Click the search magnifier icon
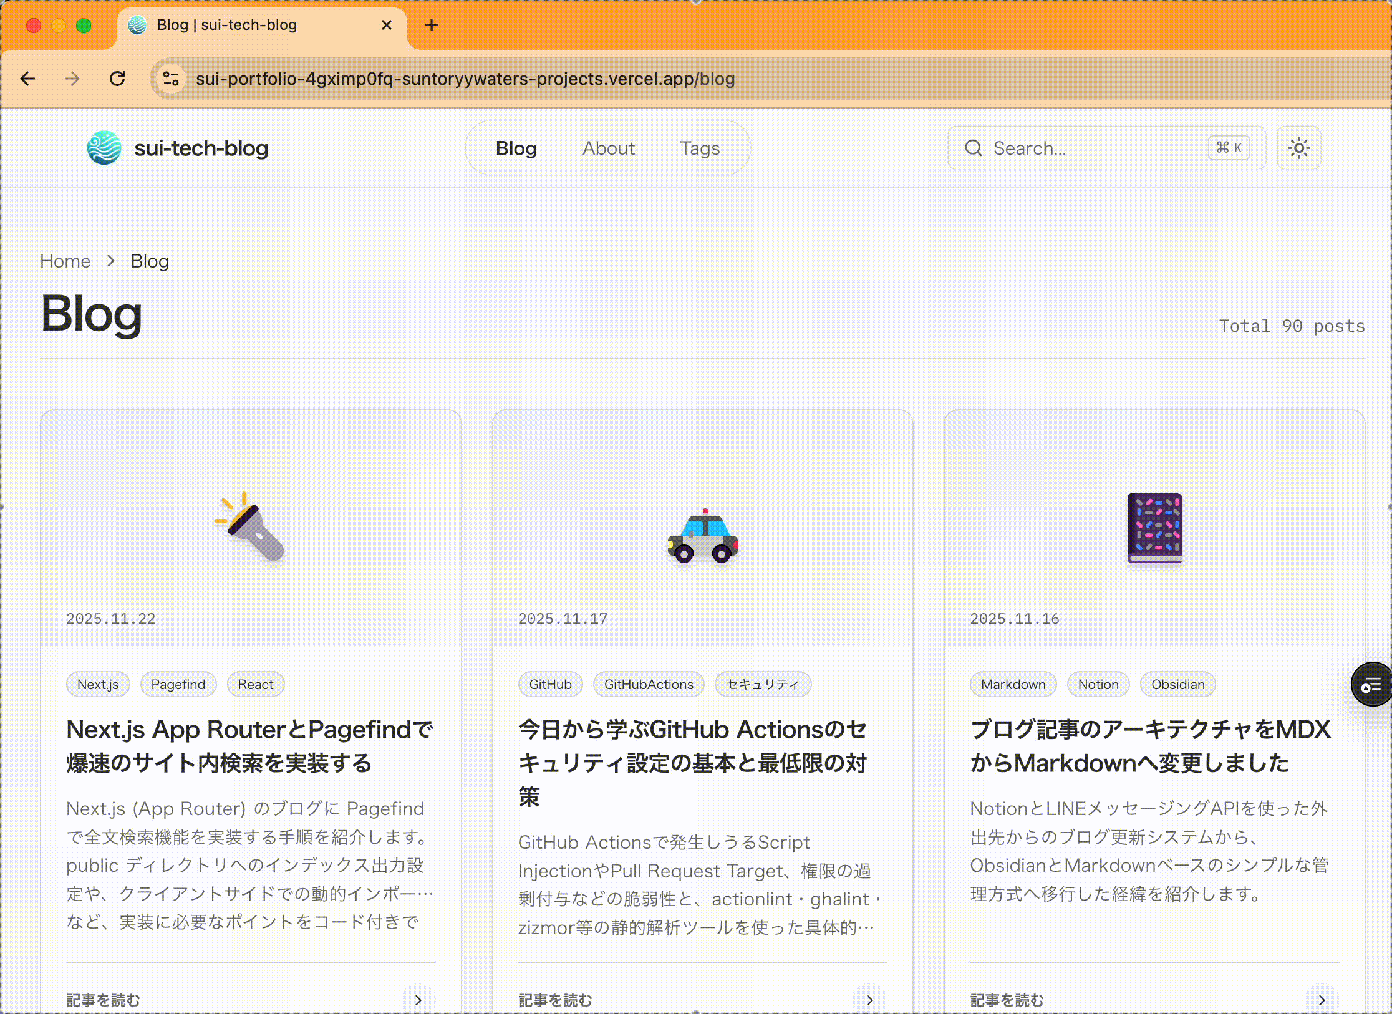This screenshot has width=1392, height=1014. (973, 148)
